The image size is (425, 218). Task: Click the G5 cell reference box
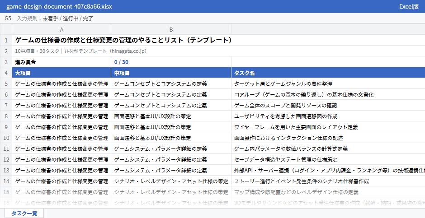8,19
